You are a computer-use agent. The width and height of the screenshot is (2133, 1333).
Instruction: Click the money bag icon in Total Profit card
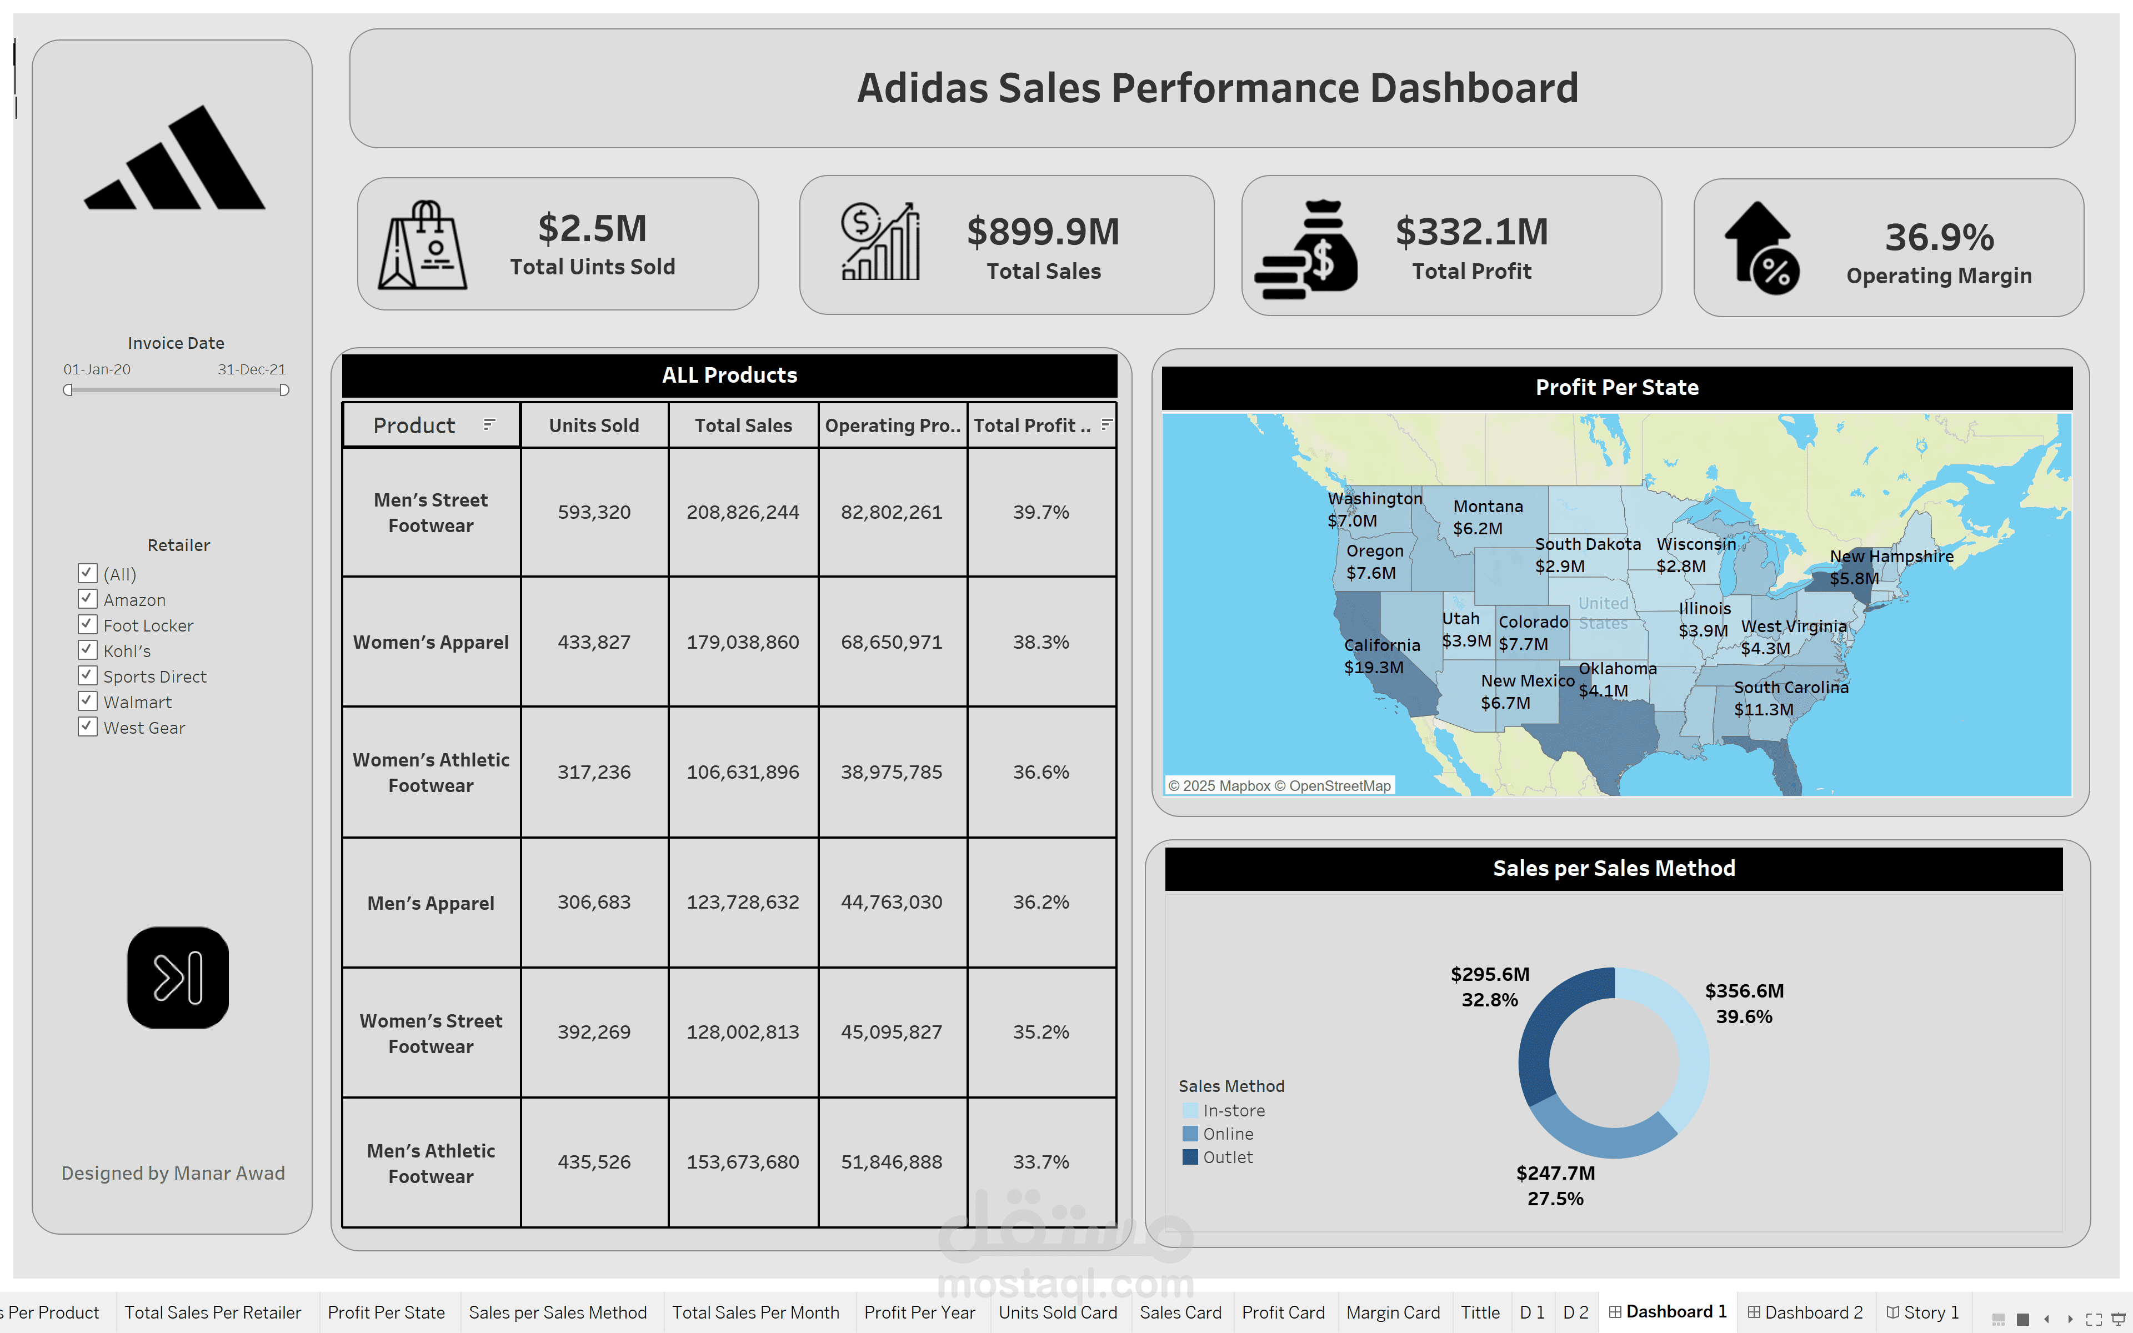tap(1305, 250)
